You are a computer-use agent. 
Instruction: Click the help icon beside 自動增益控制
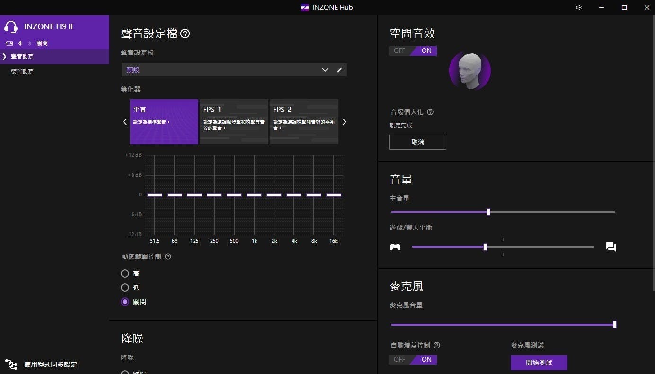coord(437,345)
